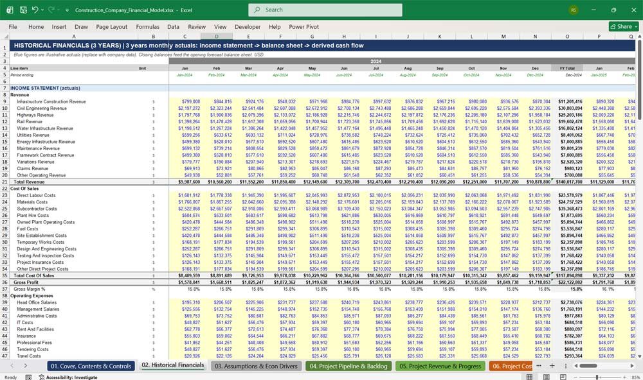Open the Review ribbon tab
The height and width of the screenshot is (380, 643).
pyautogui.click(x=197, y=26)
